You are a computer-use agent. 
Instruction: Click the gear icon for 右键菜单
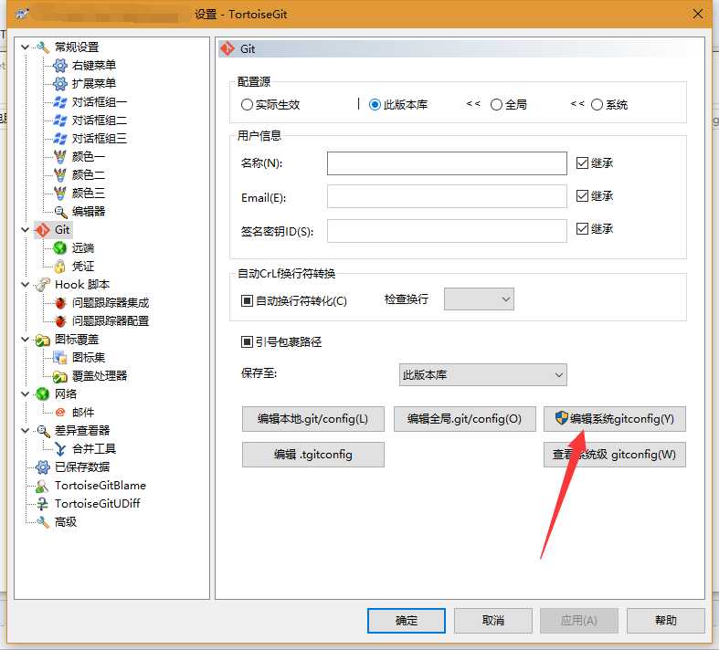[x=60, y=66]
